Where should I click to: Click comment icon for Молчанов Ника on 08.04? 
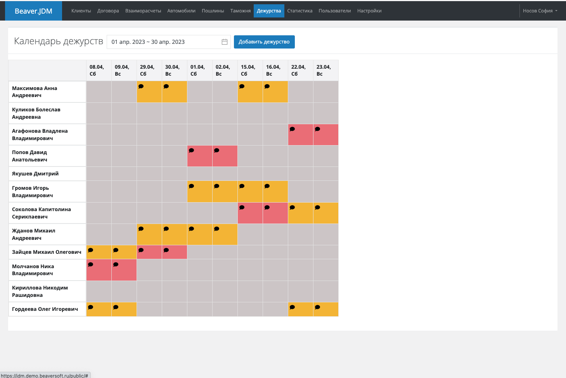91,265
